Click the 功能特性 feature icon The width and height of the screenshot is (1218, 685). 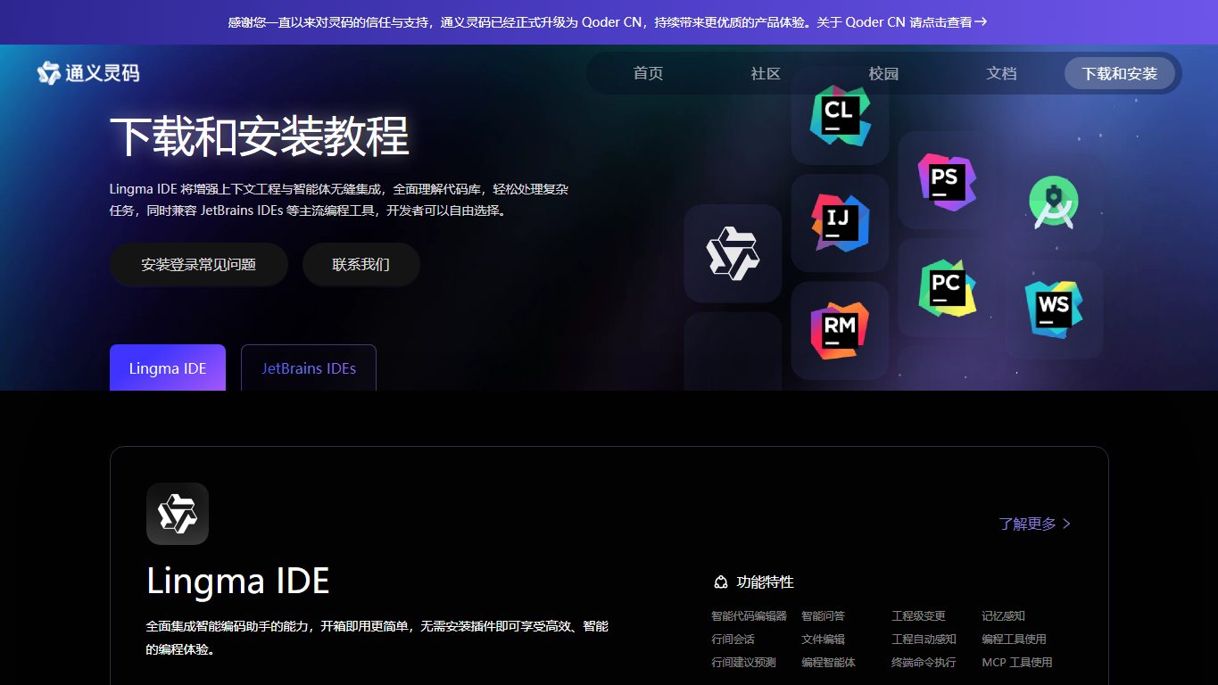click(x=721, y=582)
